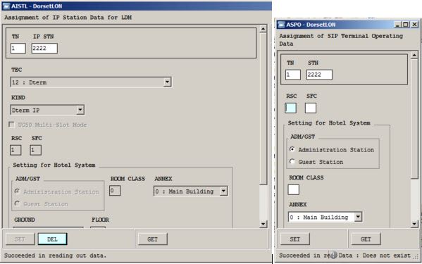
Task: Maximize the ASPO window
Action: click(406, 25)
